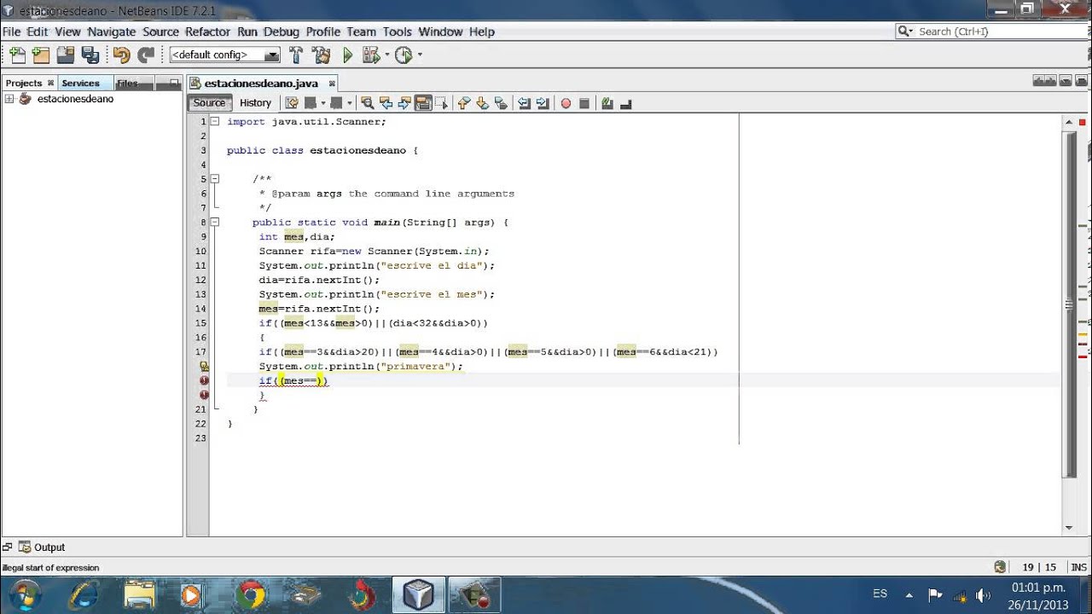Image resolution: width=1092 pixels, height=614 pixels.
Task: Open the Profile Project dropdown arrow
Action: [x=420, y=55]
